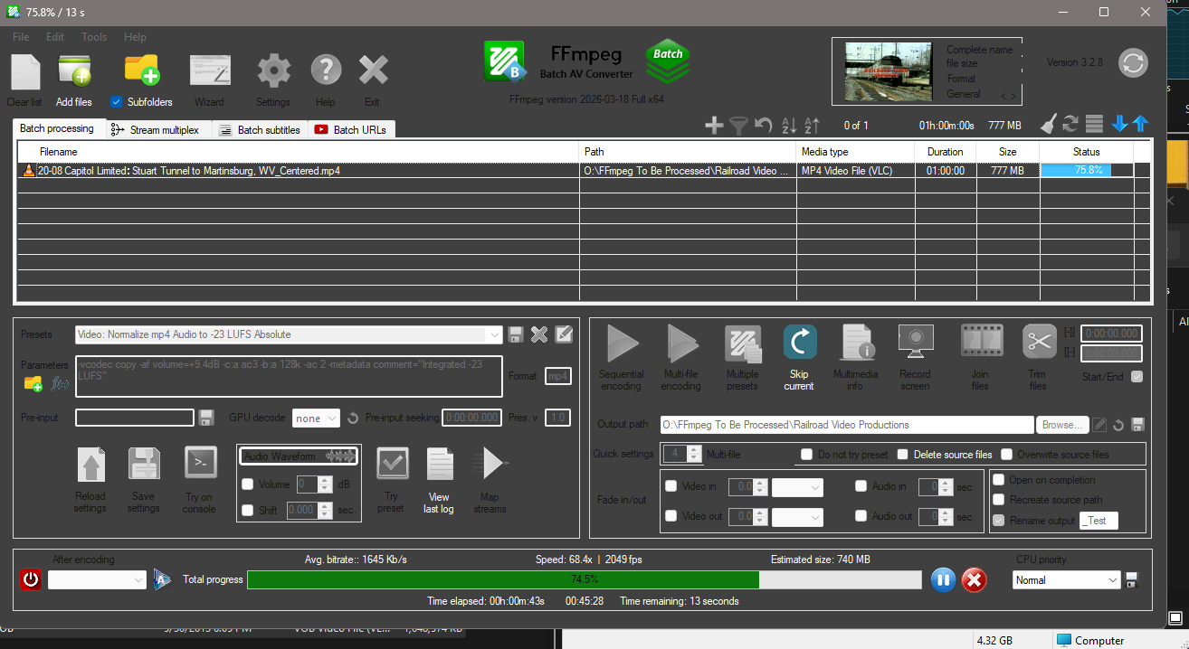Screen dimensions: 1189x649
Task: Open the File menu
Action: pyautogui.click(x=21, y=37)
